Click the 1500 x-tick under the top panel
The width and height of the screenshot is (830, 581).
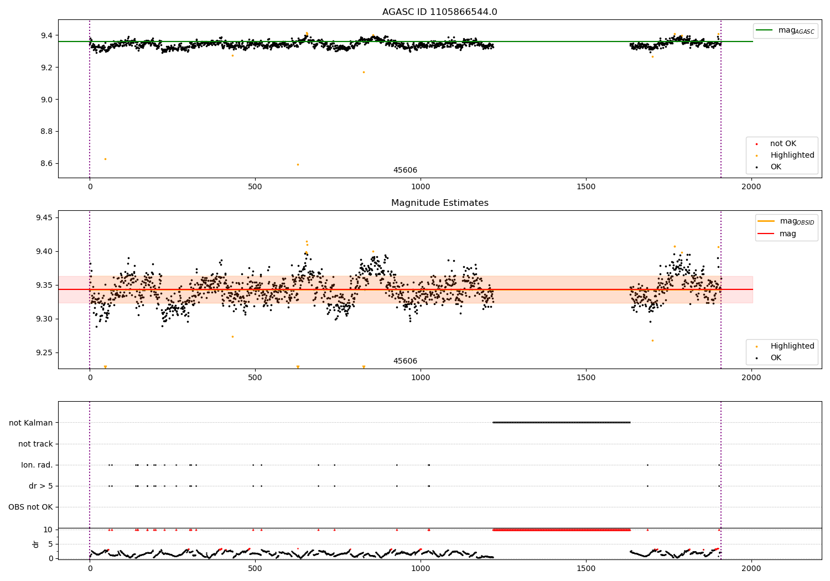click(x=586, y=186)
